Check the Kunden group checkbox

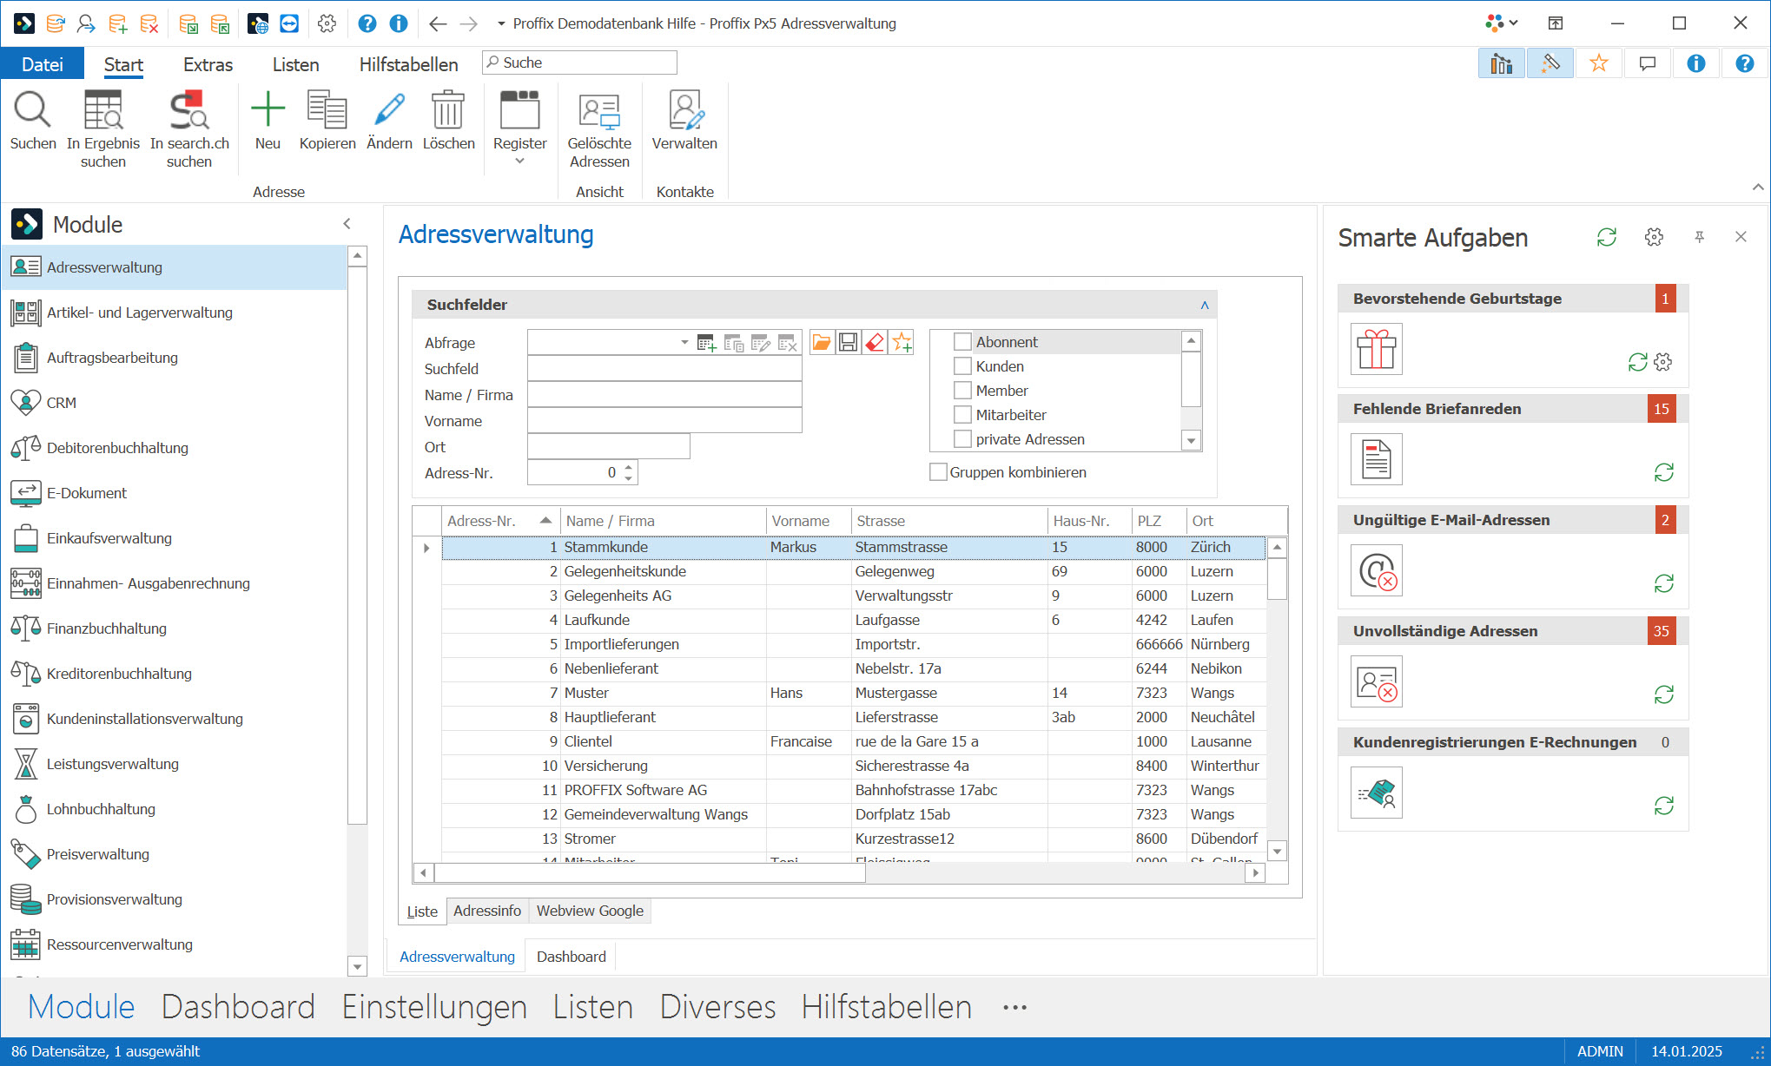coord(962,366)
